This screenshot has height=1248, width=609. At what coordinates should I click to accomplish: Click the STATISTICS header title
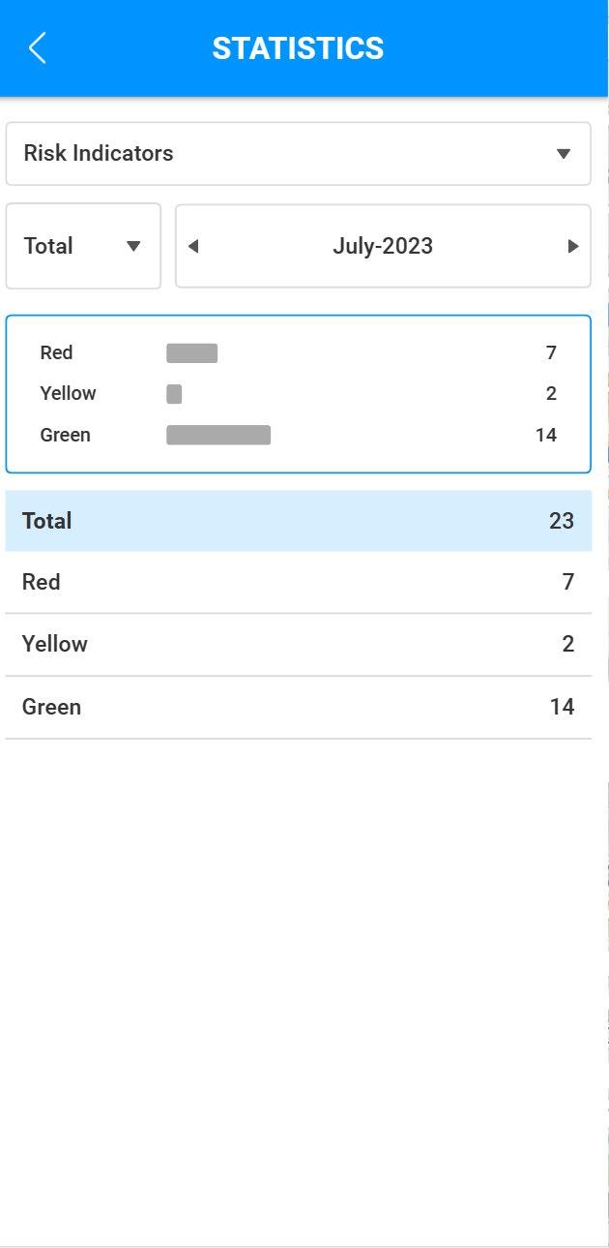298,48
